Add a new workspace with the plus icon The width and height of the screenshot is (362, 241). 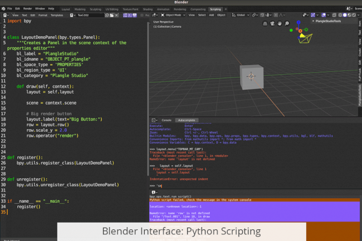(x=226, y=9)
